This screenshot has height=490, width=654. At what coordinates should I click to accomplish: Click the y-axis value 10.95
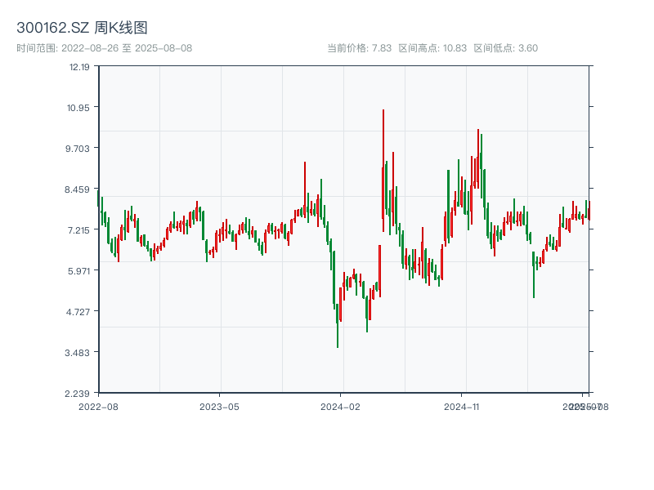pos(78,108)
